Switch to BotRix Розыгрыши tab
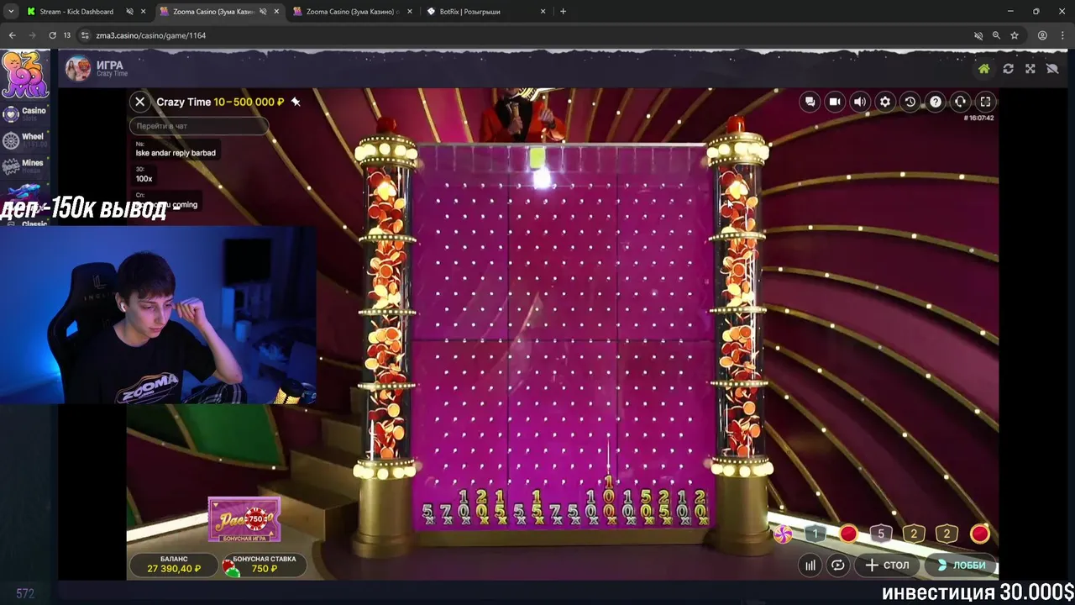This screenshot has width=1075, height=605. [x=469, y=12]
